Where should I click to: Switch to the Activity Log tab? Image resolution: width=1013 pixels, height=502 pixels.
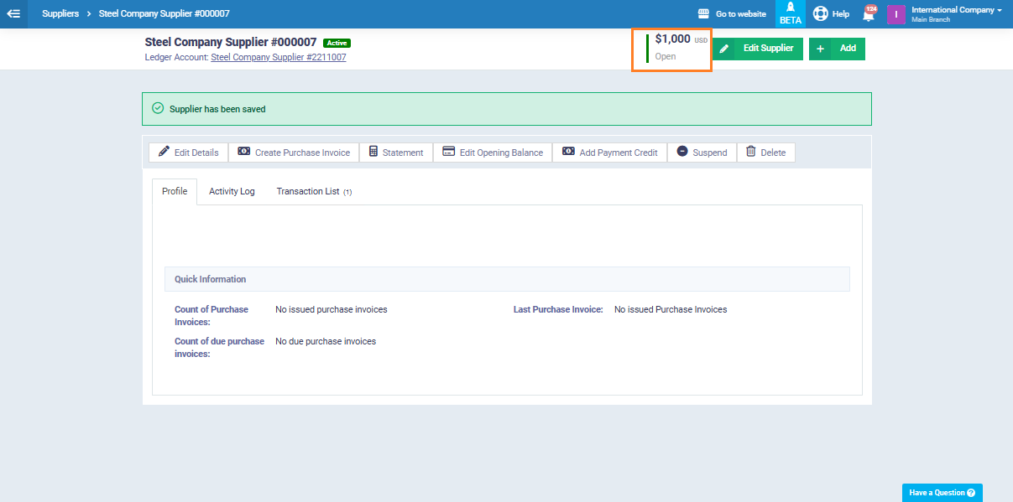point(232,191)
